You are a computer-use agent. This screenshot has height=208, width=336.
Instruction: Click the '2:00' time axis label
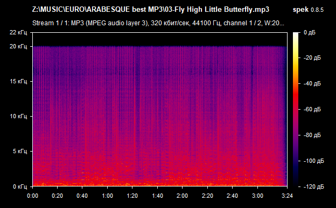click(x=183, y=196)
